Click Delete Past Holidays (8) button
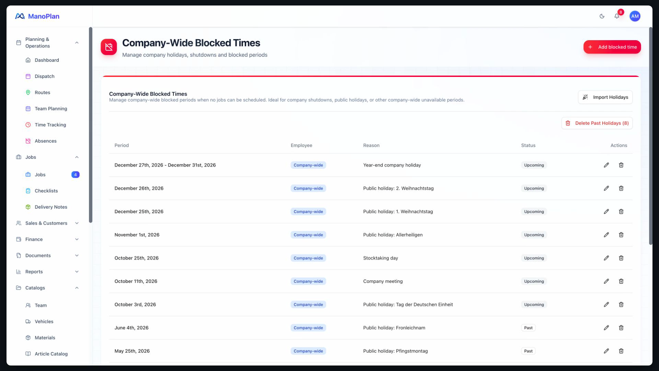The width and height of the screenshot is (659, 371). tap(597, 123)
